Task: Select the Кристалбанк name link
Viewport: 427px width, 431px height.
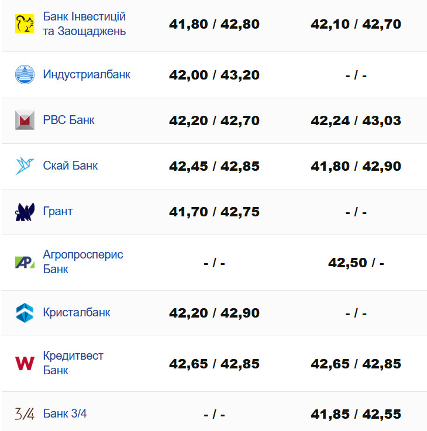Action: (x=77, y=313)
